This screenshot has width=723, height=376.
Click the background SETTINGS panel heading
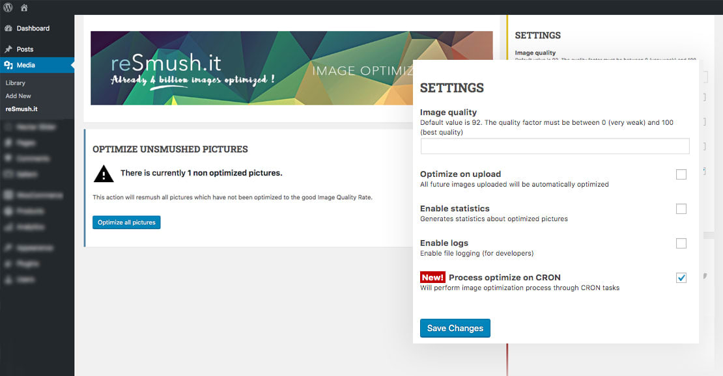537,36
